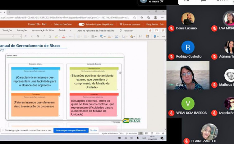This screenshot has width=234, height=144.
Task: Click the present slideshow icon in ribbon
Action: coord(163,31)
